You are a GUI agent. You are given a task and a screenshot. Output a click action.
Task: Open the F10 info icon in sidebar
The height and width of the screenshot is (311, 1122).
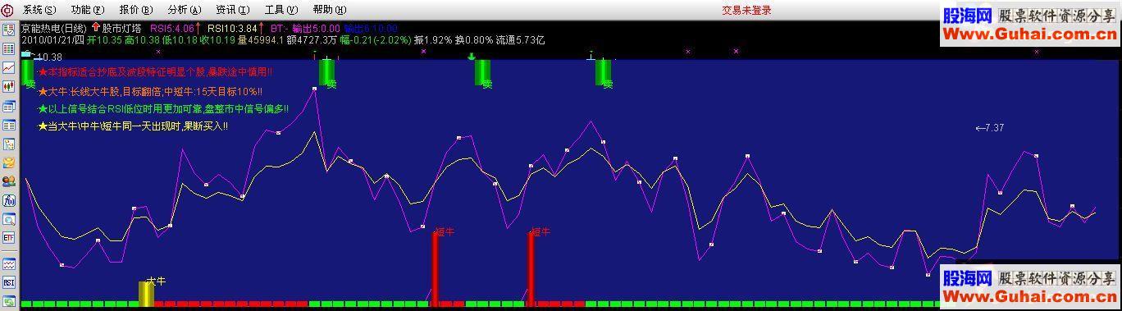pos(8,200)
